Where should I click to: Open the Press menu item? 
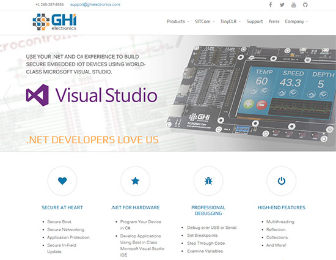[x=274, y=21]
